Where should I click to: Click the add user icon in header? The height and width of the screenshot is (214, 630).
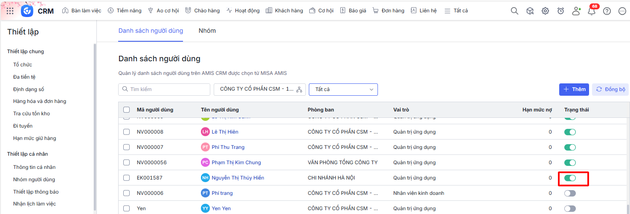(576, 11)
